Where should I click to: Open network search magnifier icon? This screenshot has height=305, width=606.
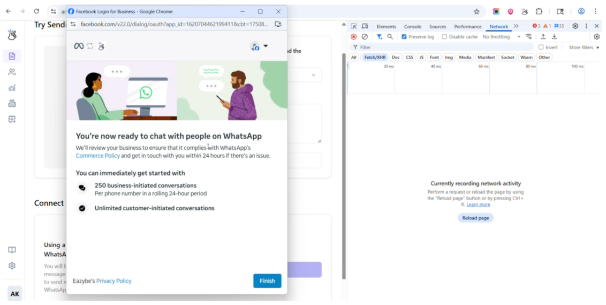(x=390, y=37)
